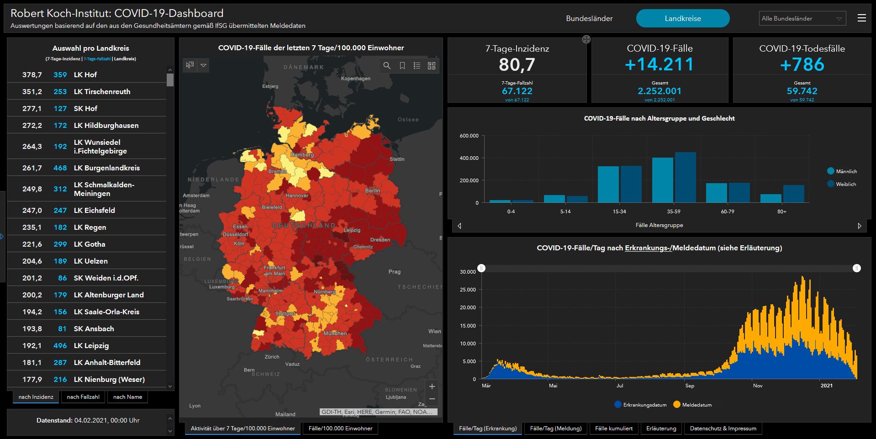Open the Alle Bundesländer dropdown
Screen dimensions: 876x439
(802, 19)
